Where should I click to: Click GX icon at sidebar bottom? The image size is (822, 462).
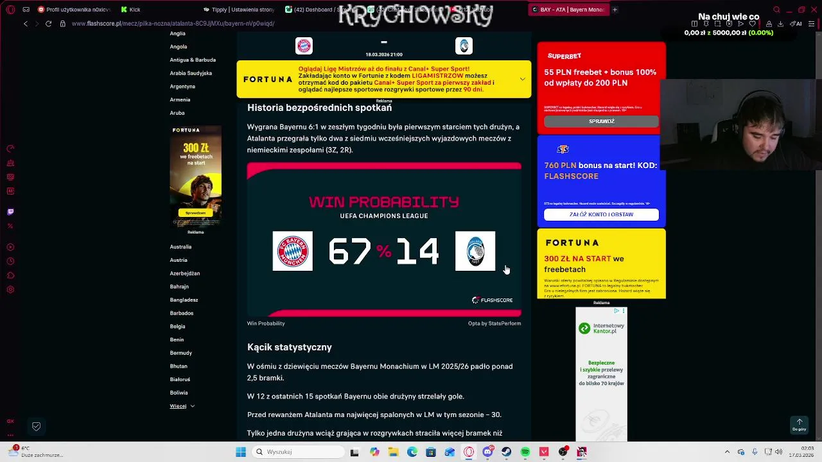pos(10,422)
